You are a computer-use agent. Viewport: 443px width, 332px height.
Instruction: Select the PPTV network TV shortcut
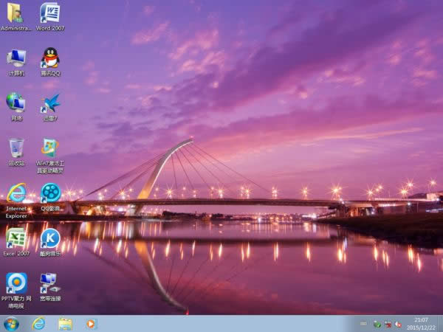16,283
